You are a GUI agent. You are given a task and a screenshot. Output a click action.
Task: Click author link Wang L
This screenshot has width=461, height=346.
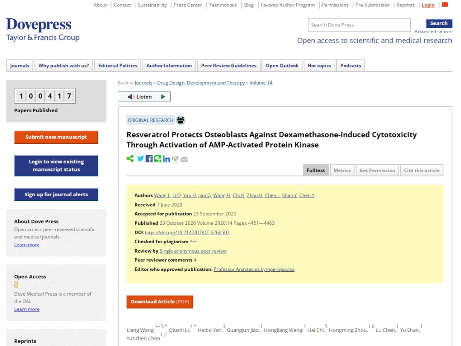pyautogui.click(x=162, y=195)
